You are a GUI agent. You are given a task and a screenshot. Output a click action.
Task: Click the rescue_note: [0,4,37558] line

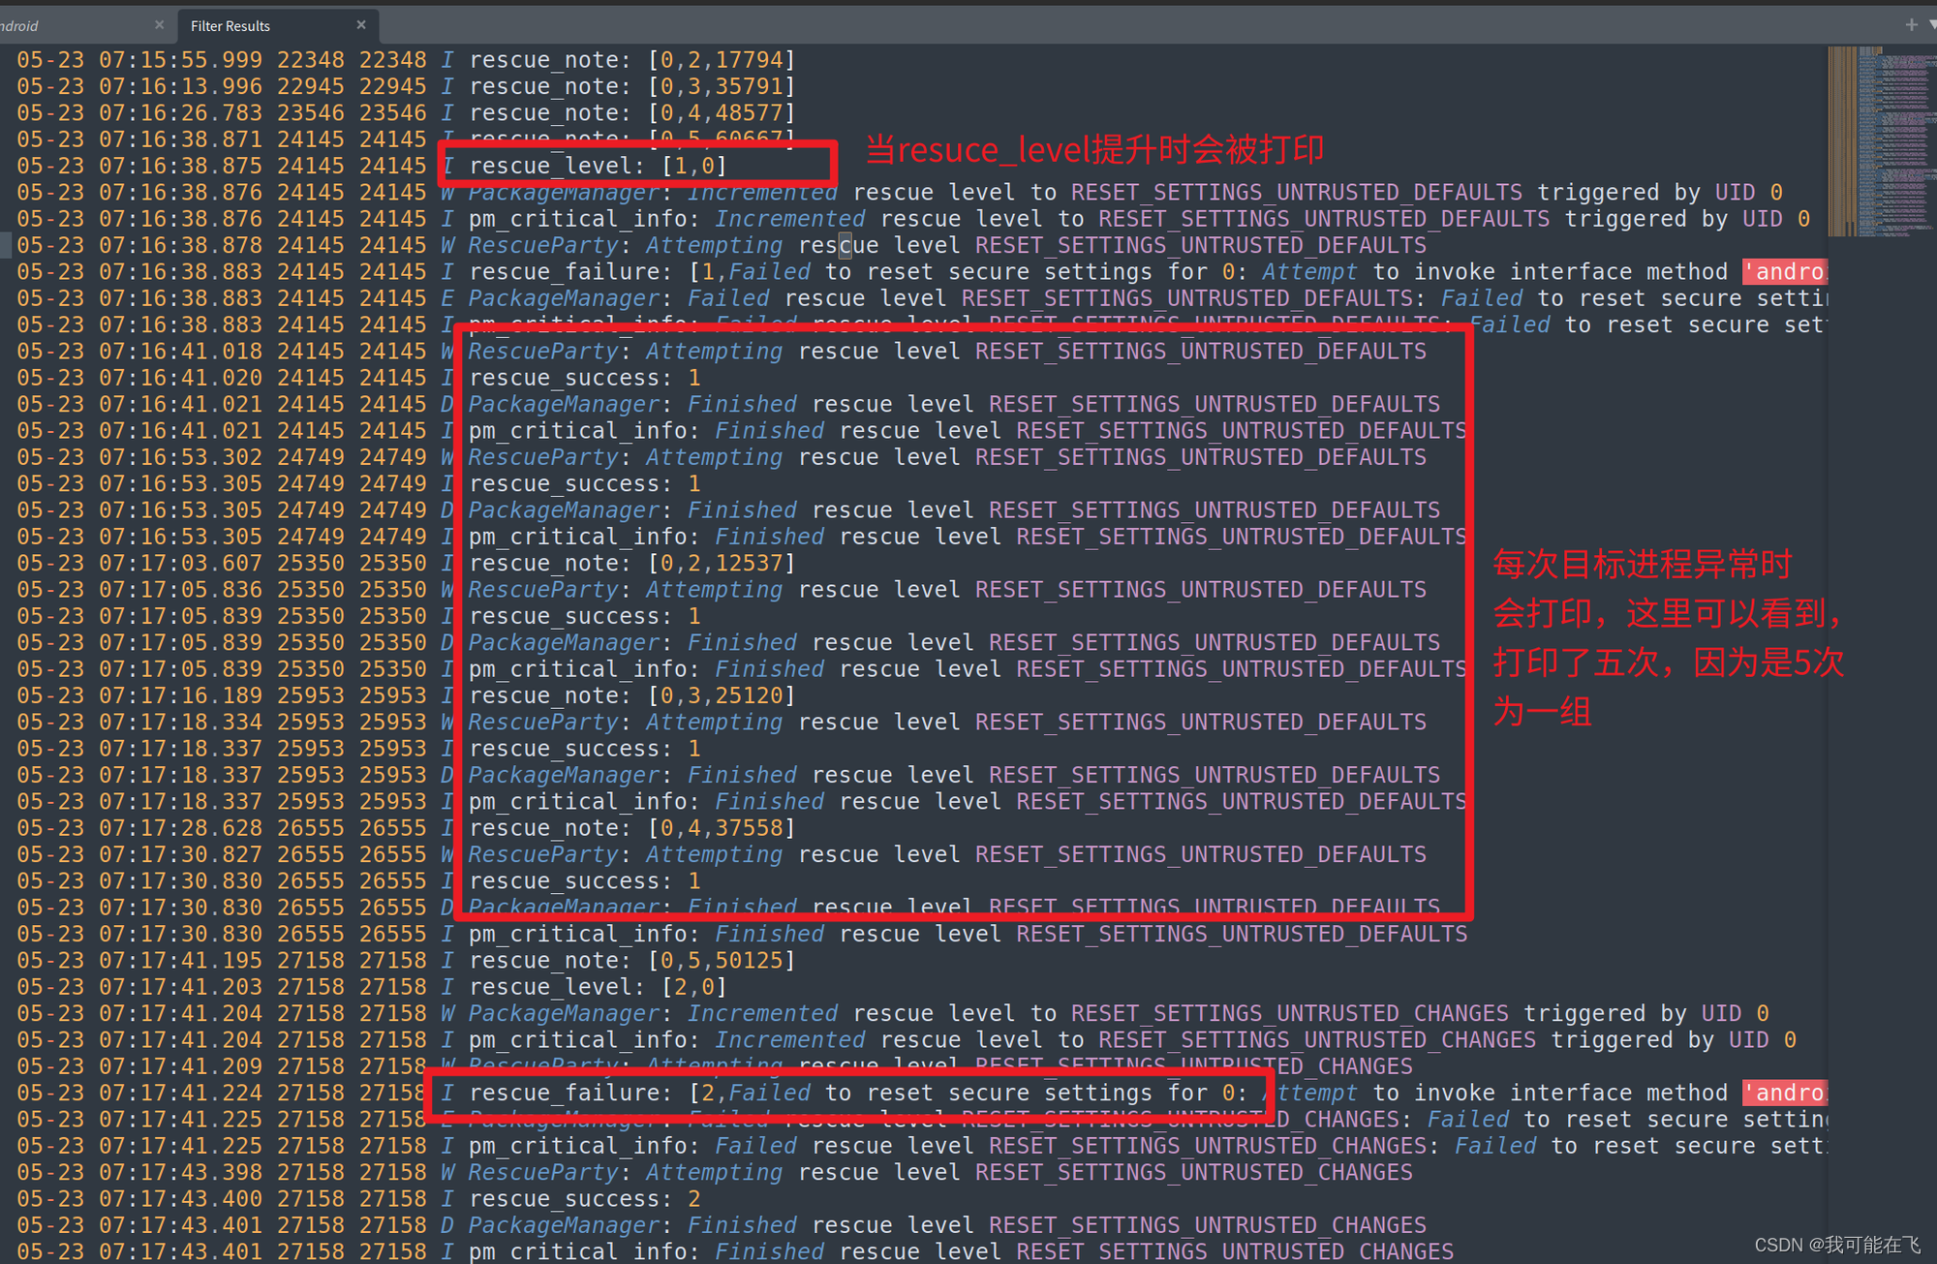[x=631, y=828]
